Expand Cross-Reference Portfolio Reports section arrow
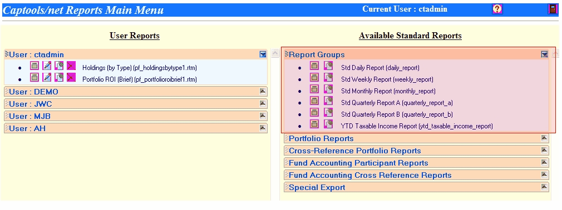The width and height of the screenshot is (562, 210). [544, 150]
